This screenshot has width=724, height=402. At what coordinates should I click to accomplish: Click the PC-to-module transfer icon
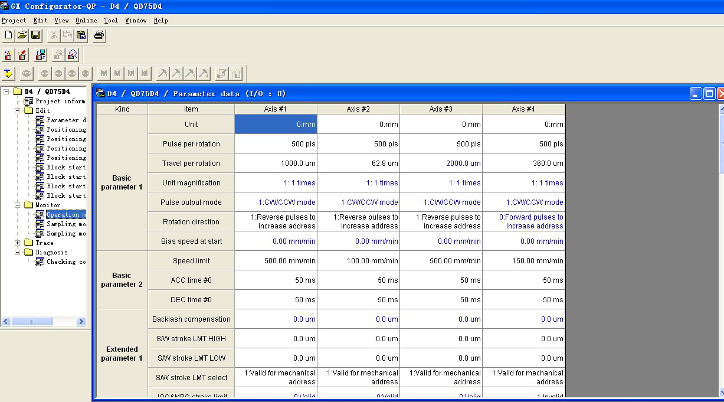pyautogui.click(x=40, y=55)
